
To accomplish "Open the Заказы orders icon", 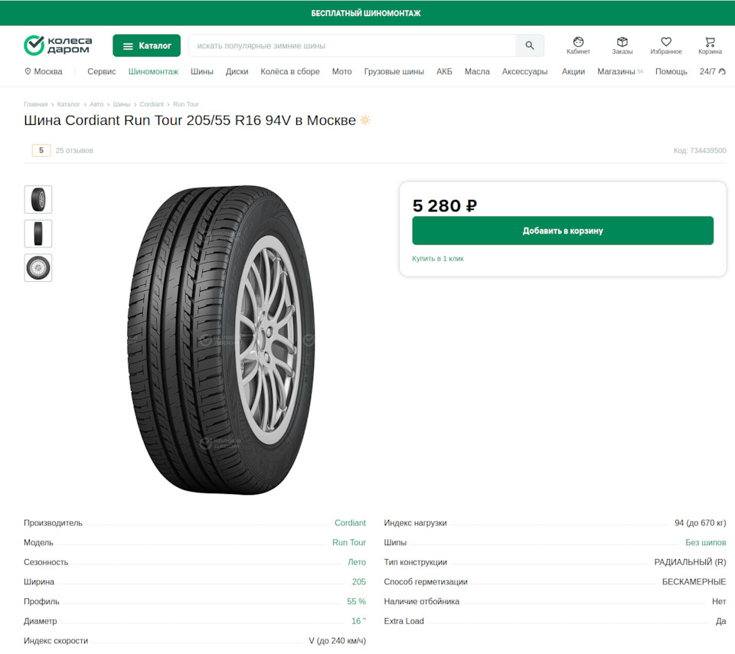I will (622, 43).
